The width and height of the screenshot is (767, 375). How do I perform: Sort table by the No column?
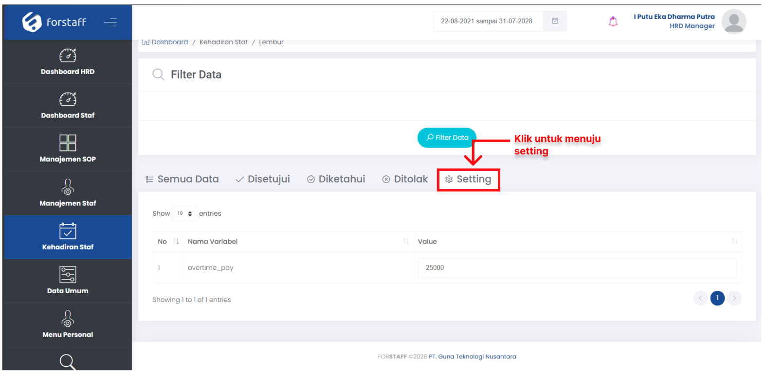pos(168,242)
